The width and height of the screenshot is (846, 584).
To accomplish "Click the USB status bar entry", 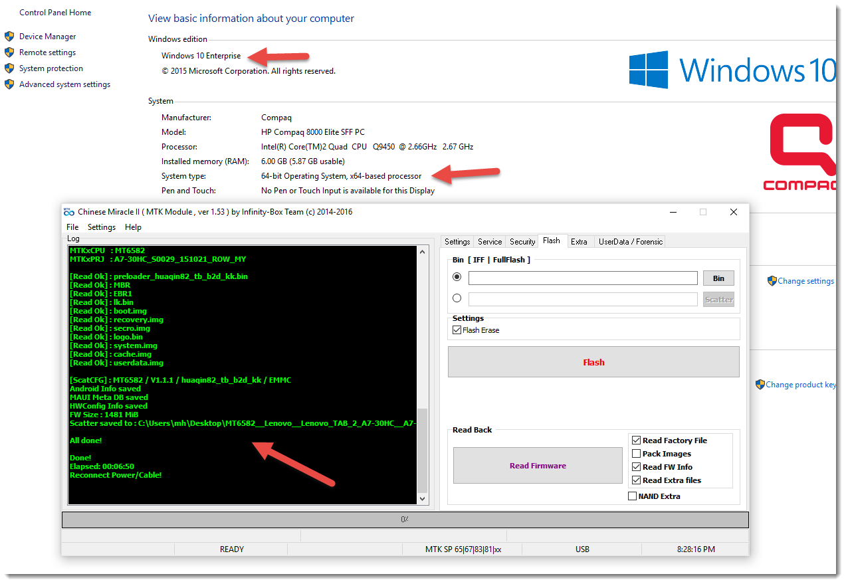I will coord(582,549).
